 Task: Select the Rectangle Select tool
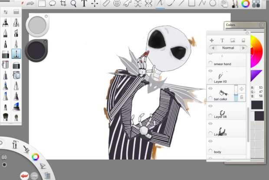[x=42, y=3]
